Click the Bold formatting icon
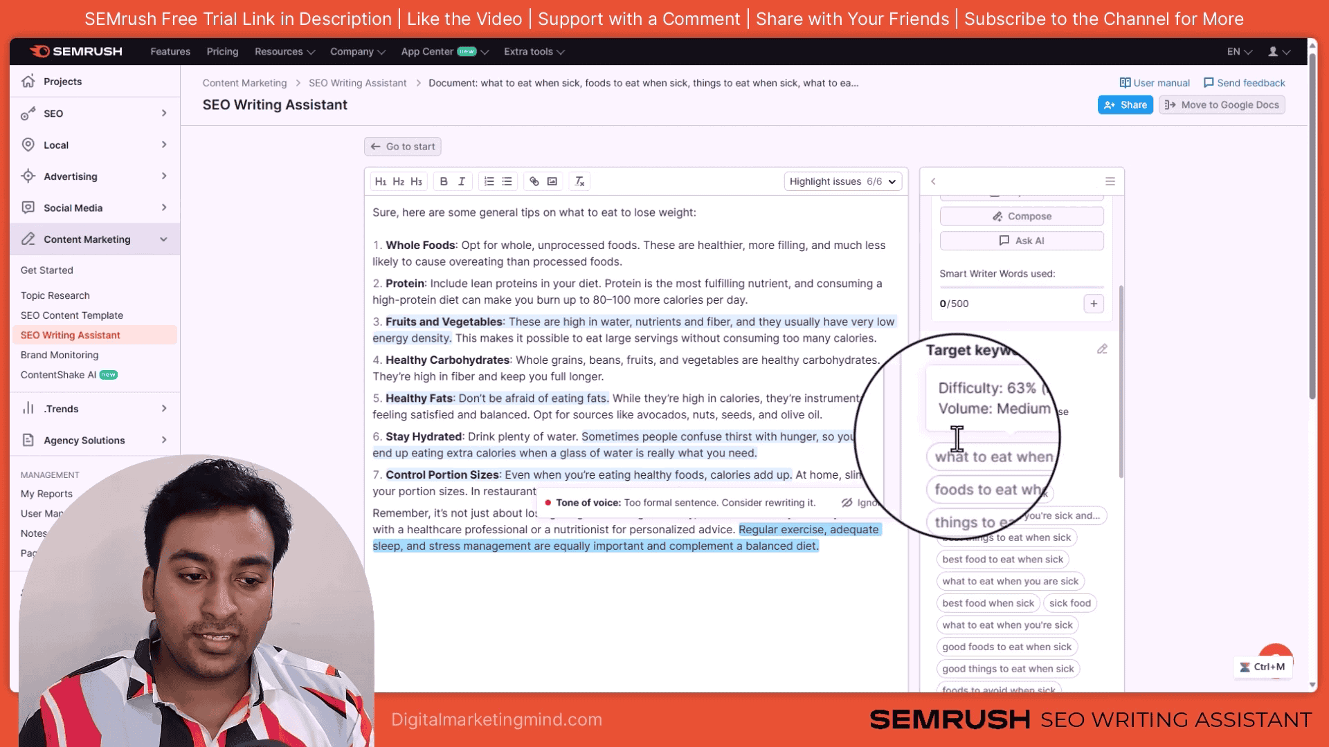The width and height of the screenshot is (1329, 747). click(x=444, y=181)
